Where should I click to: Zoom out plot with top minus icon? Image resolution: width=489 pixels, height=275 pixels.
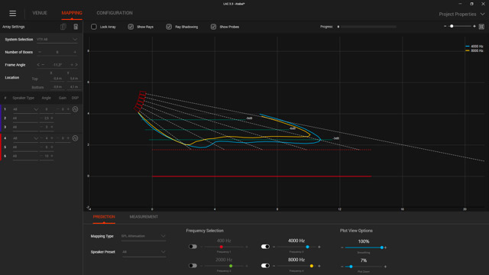[x=445, y=27]
